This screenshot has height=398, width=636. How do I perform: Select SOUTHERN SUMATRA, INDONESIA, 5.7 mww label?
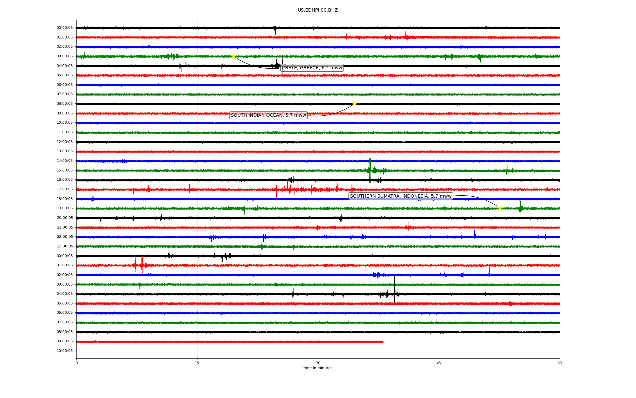click(401, 196)
